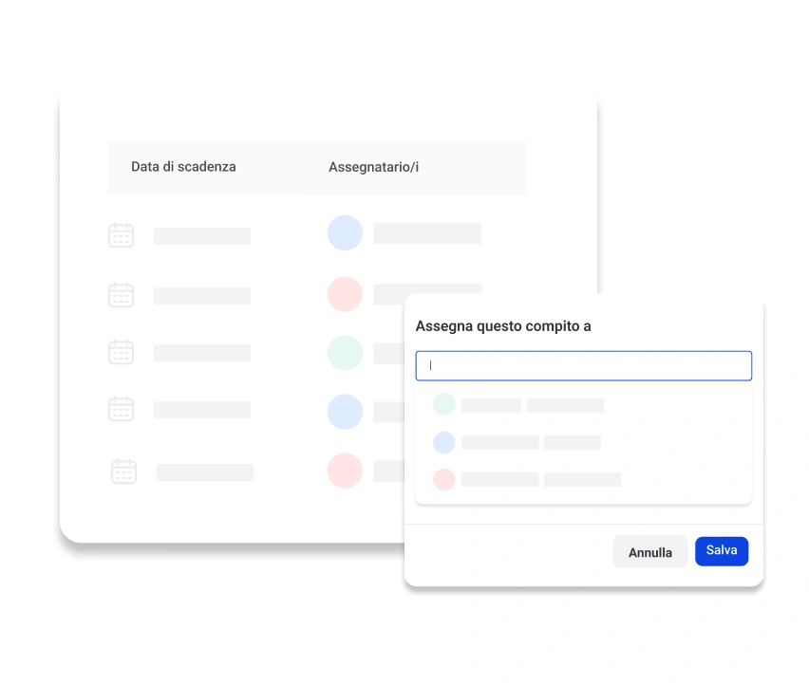Select the red assignee avatar in the last row
The width and height of the screenshot is (809, 684).
(345, 471)
